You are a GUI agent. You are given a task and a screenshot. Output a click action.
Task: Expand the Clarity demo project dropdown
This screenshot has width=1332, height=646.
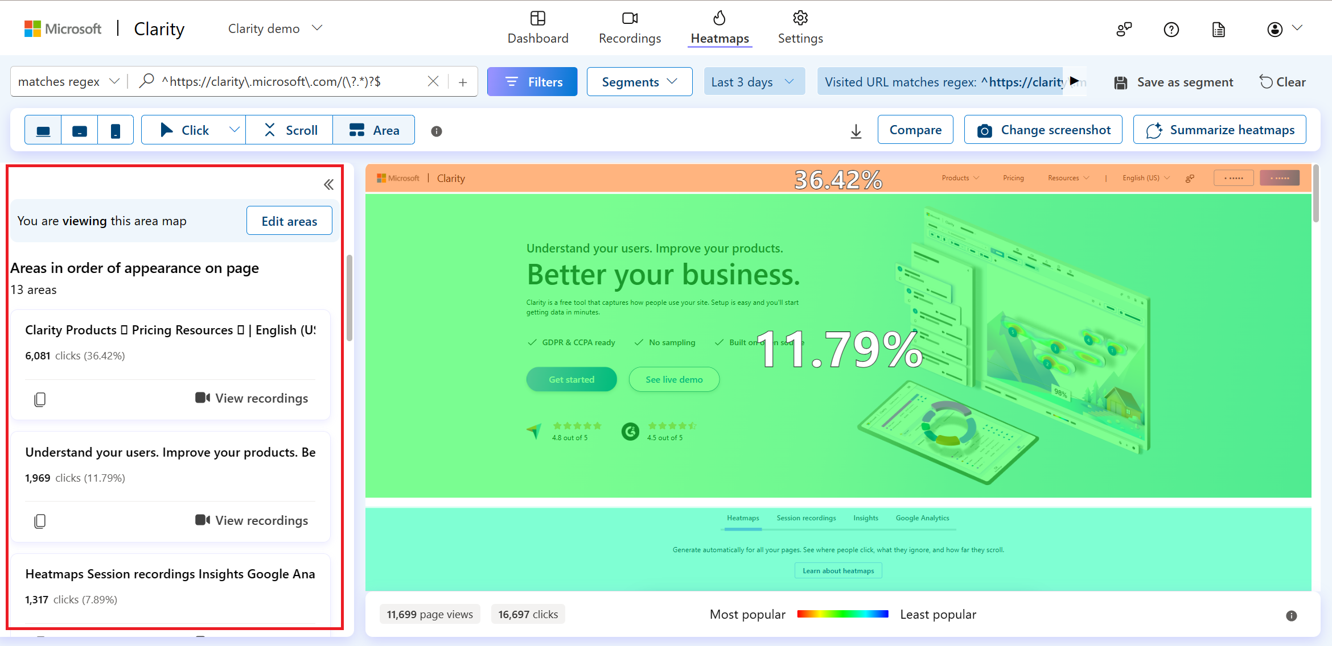point(276,28)
